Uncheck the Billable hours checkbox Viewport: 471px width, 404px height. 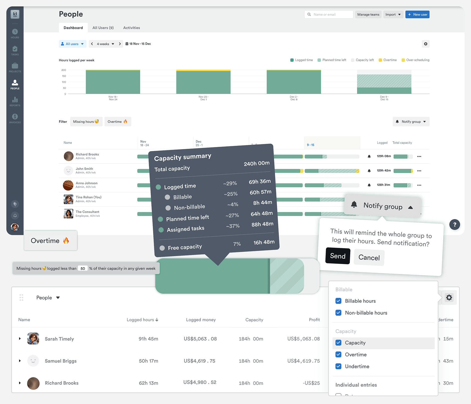pos(338,301)
